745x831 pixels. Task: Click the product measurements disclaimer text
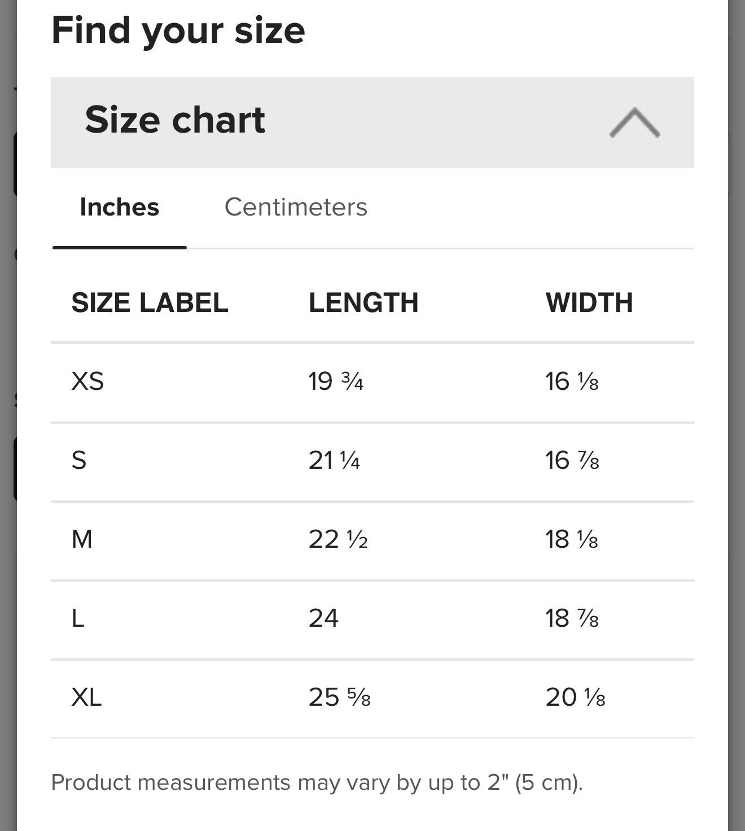(x=317, y=782)
